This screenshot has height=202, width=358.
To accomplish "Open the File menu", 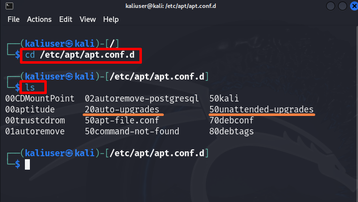I will (13, 19).
